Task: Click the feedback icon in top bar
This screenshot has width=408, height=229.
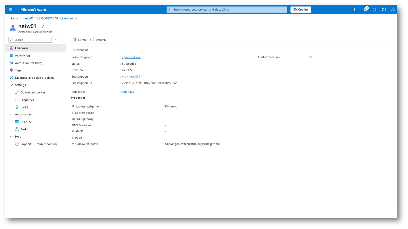Action: [x=393, y=10]
